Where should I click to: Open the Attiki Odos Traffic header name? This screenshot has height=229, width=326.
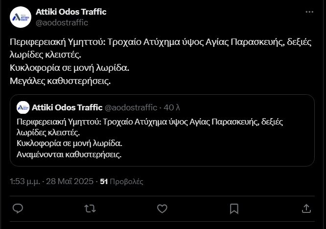click(x=71, y=12)
